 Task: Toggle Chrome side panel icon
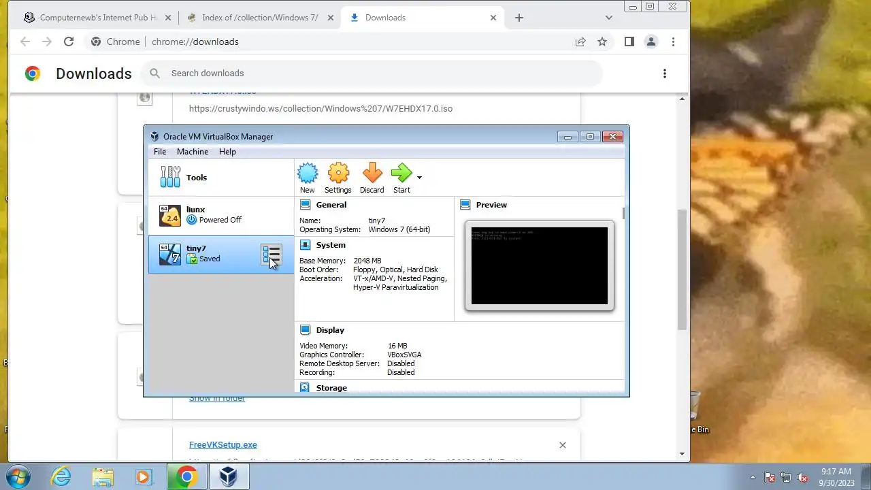(x=629, y=42)
